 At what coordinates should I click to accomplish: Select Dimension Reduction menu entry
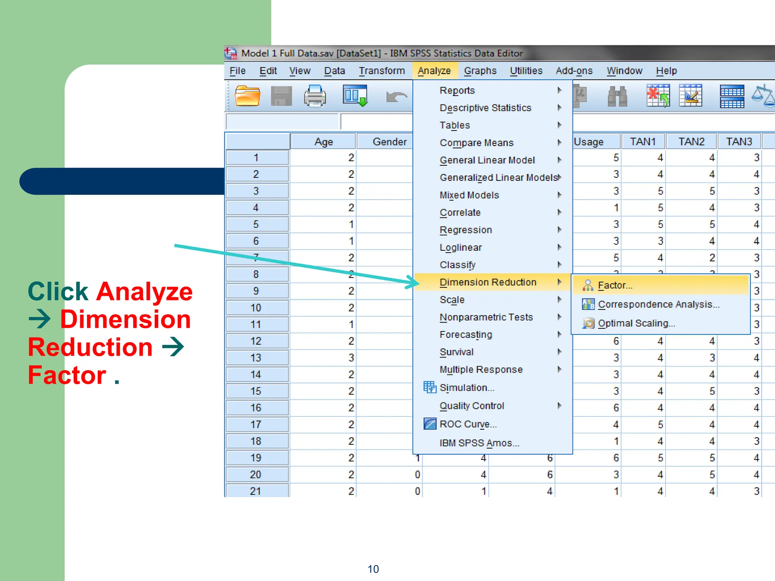493,282
